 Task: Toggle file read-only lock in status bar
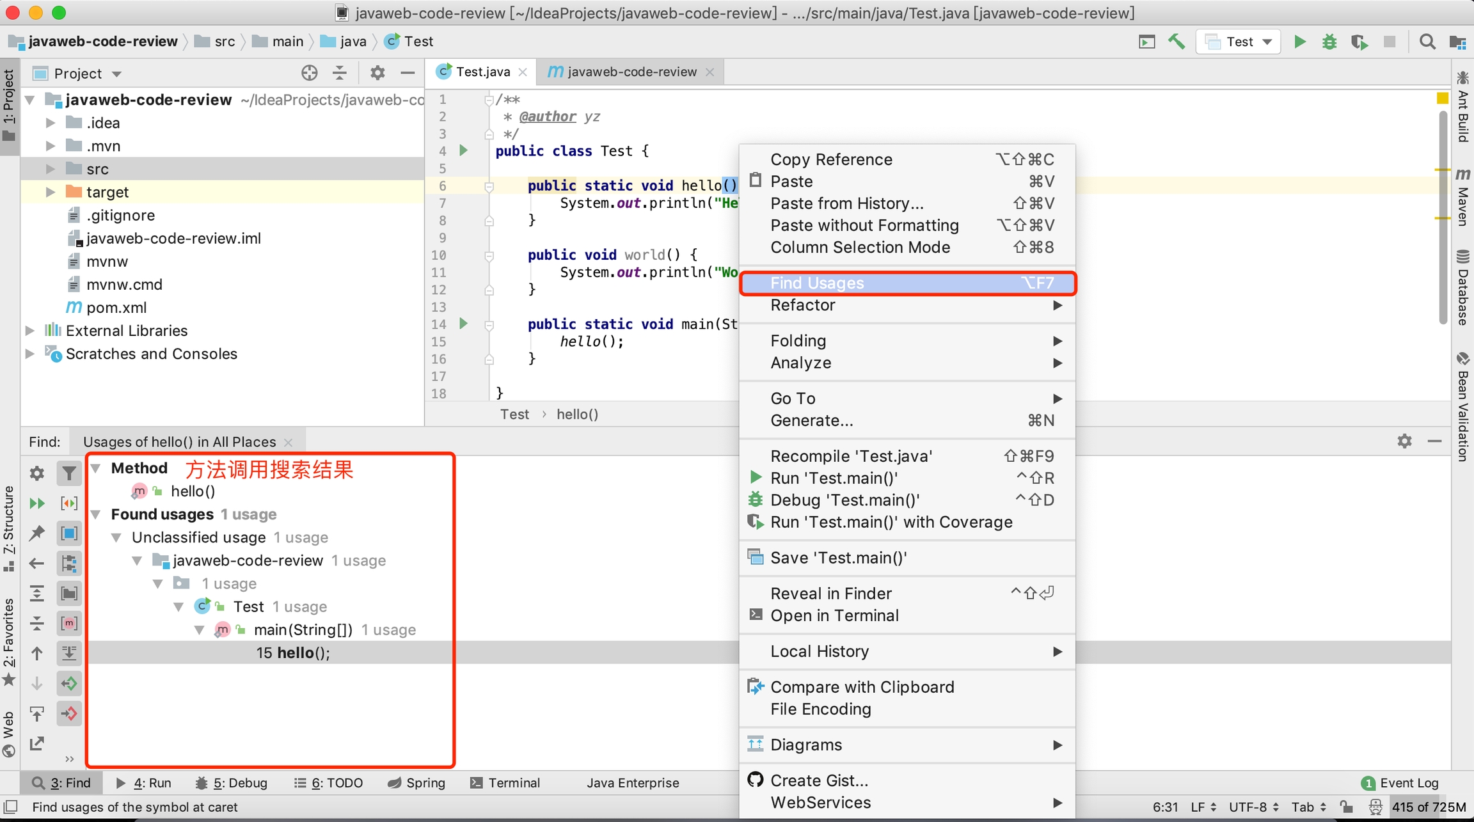1347,807
